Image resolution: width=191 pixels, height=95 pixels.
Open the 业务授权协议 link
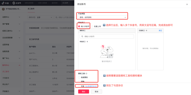coord(91,86)
